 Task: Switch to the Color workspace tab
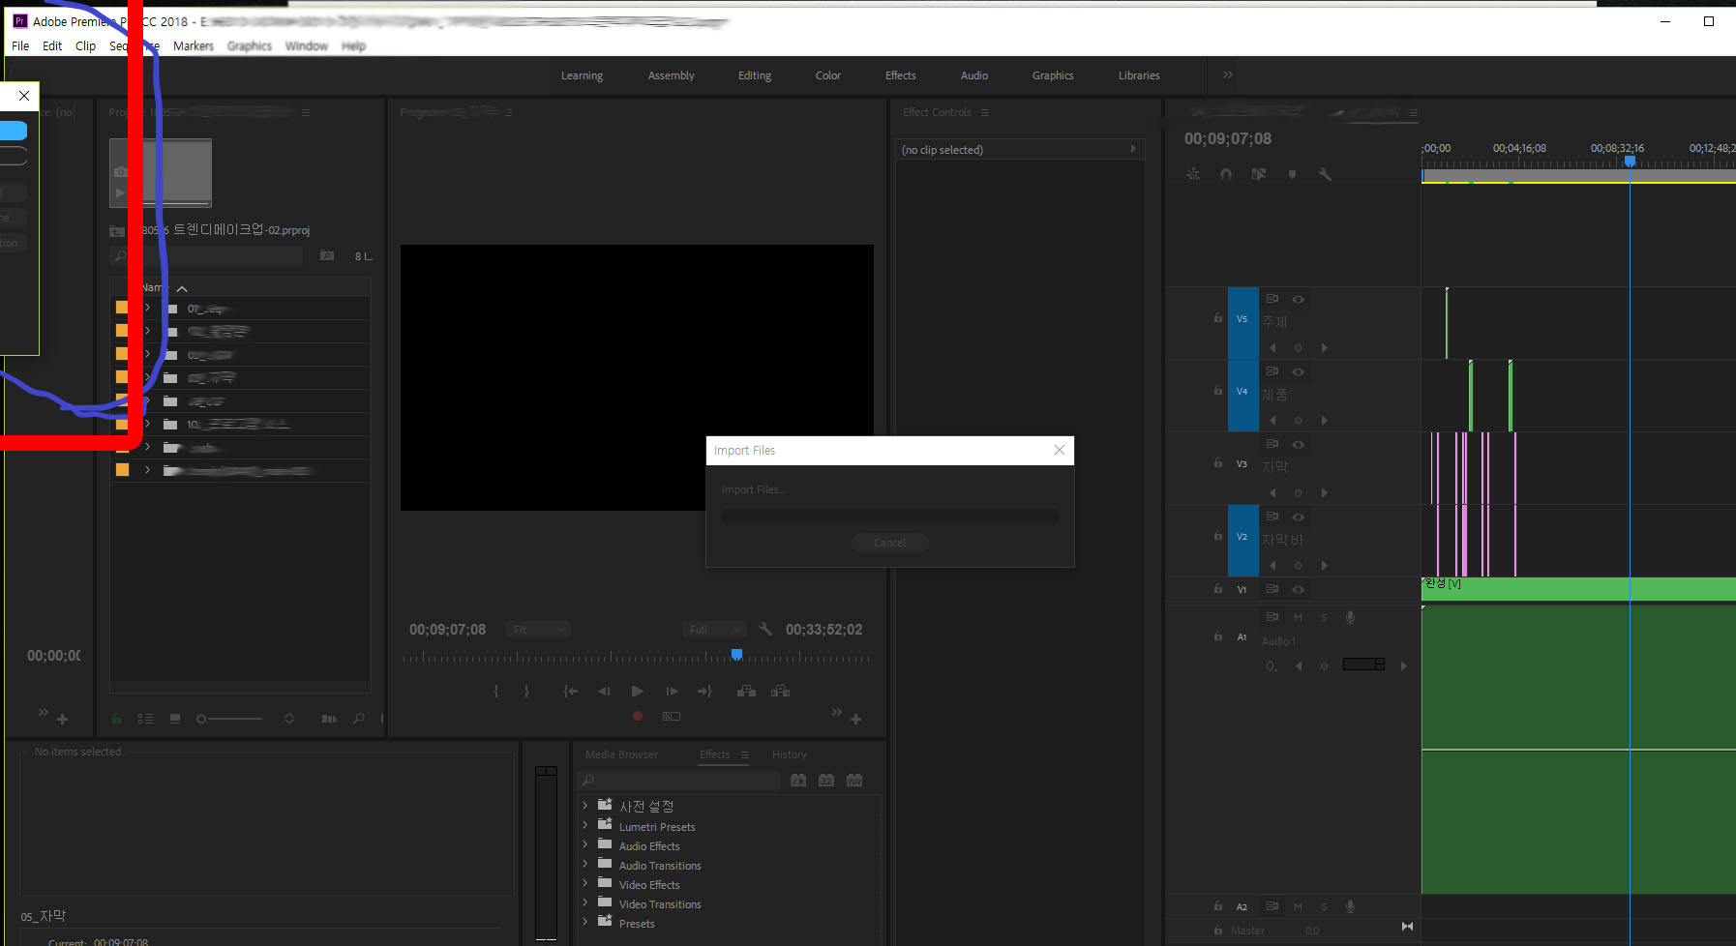[828, 75]
